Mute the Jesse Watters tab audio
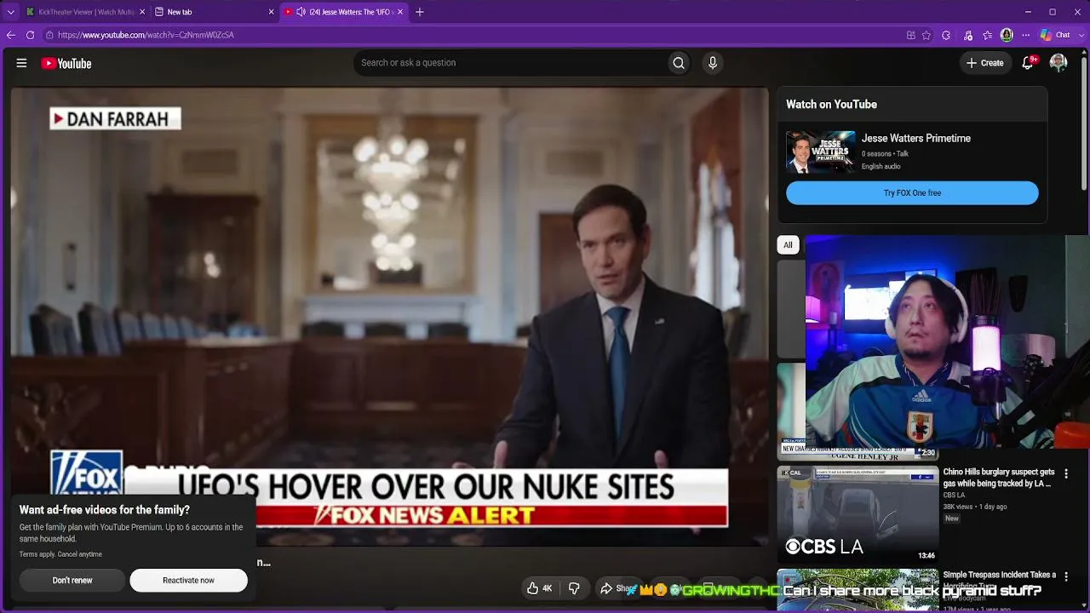This screenshot has height=613, width=1090. [301, 12]
